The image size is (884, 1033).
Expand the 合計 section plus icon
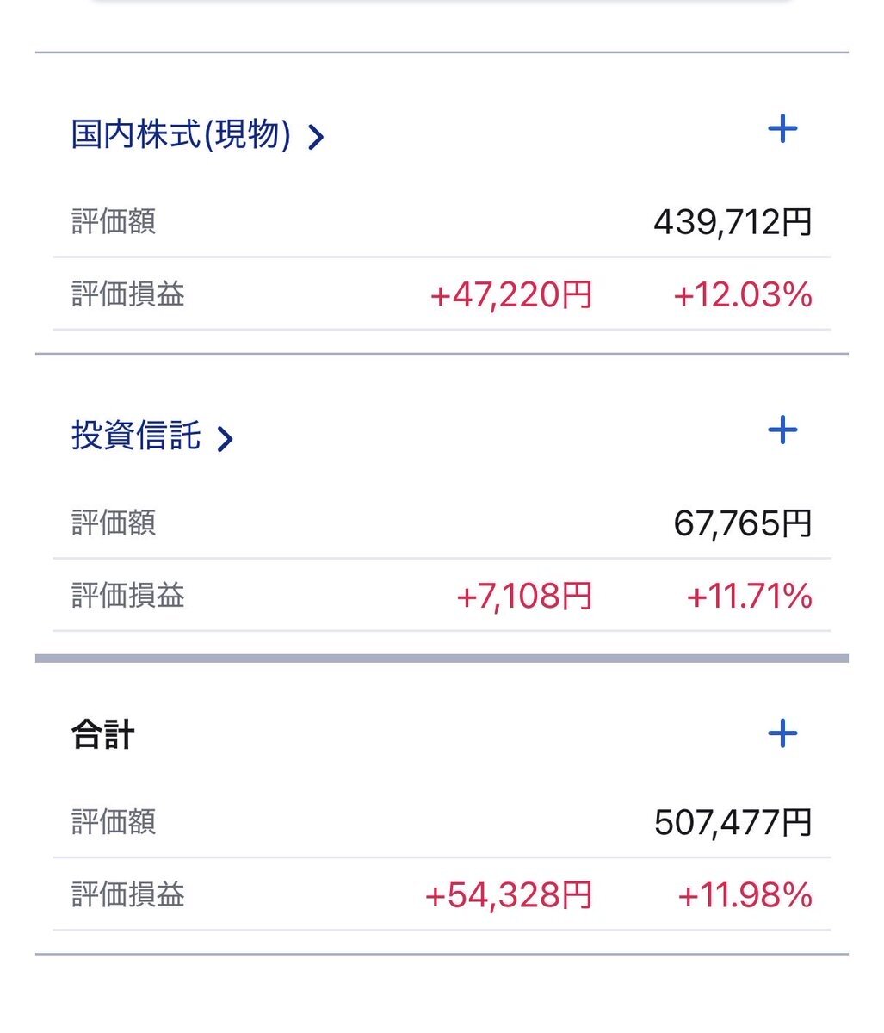(782, 734)
